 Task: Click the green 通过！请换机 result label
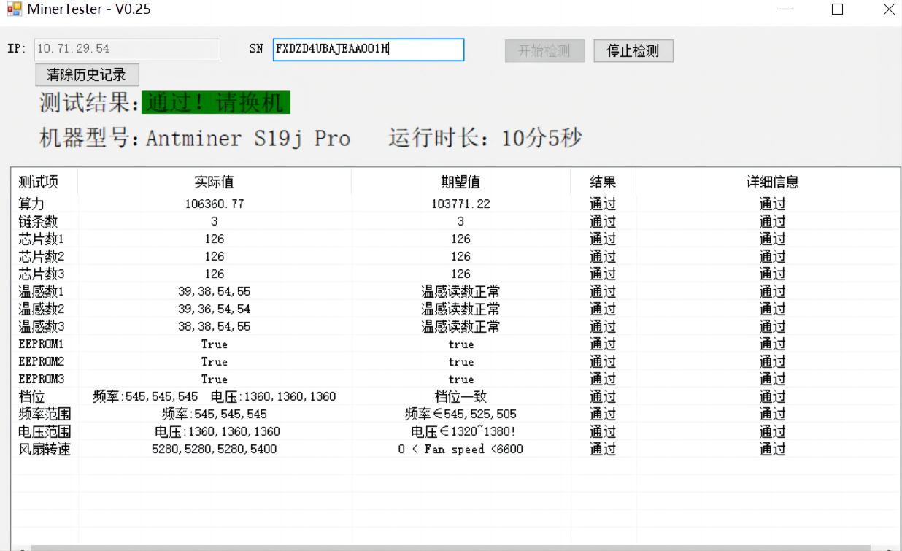[x=216, y=103]
